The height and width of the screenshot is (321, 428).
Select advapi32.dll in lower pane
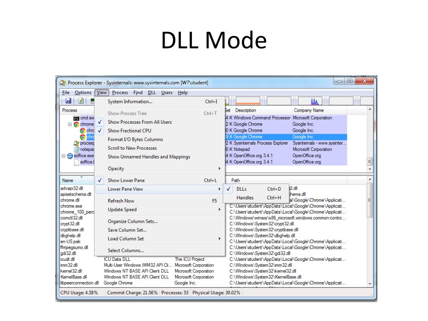click(72, 189)
